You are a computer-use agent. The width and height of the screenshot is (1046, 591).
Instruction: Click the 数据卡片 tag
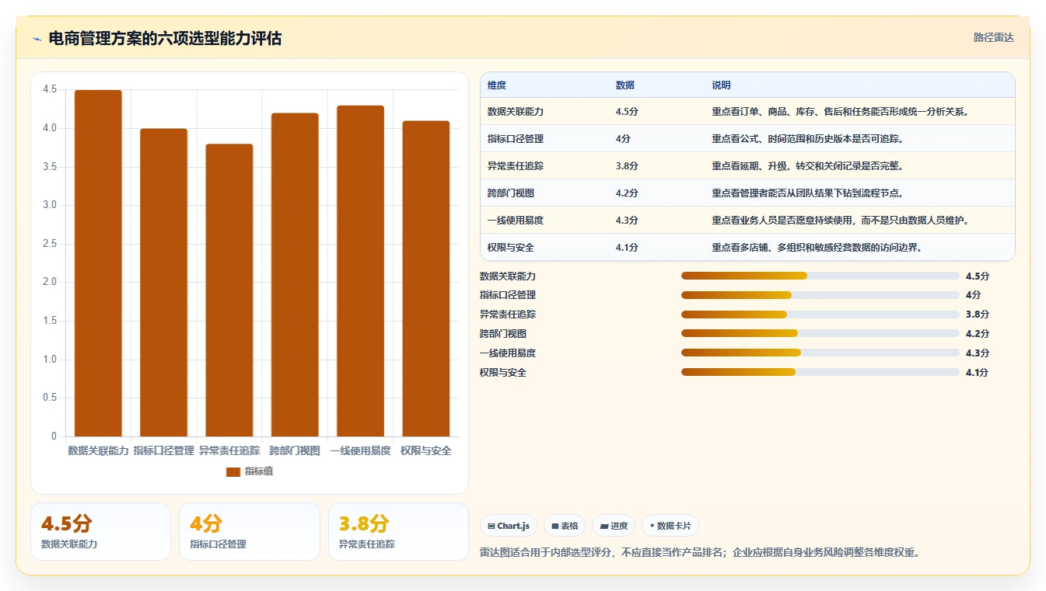tap(670, 526)
